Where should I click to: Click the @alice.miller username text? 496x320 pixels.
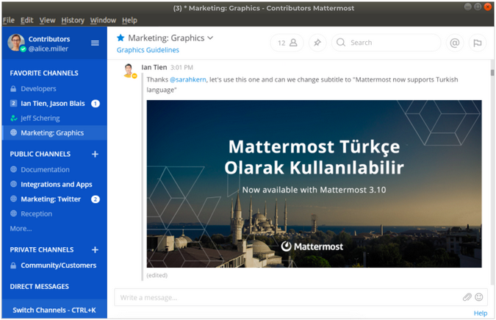(48, 49)
